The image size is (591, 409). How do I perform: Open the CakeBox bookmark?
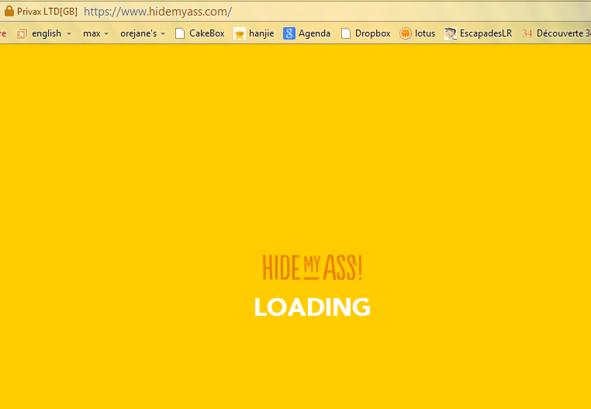200,33
